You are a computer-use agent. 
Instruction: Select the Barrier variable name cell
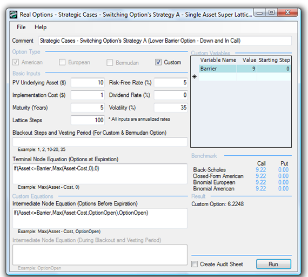218,69
